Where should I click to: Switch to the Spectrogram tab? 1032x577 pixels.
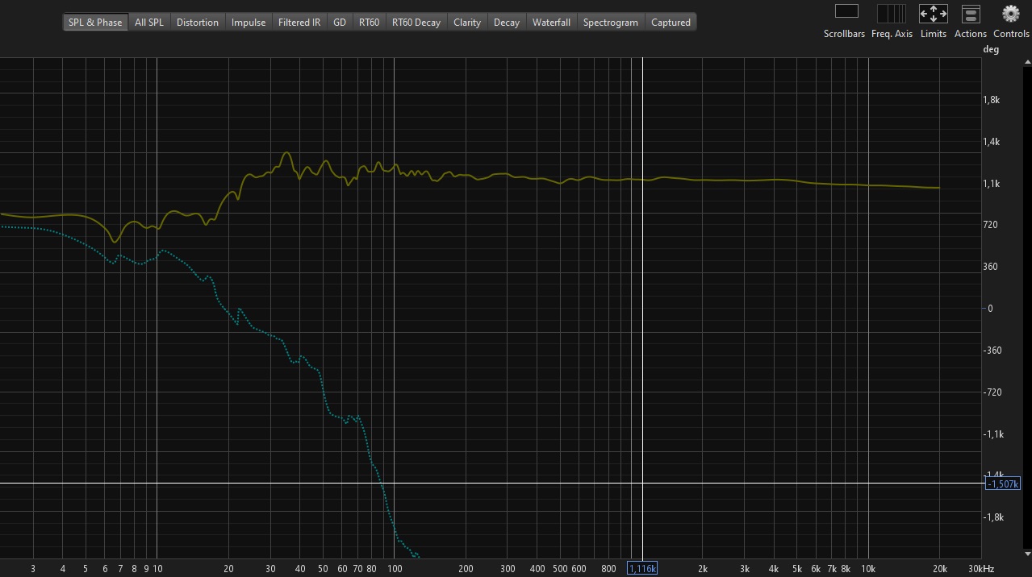[611, 23]
